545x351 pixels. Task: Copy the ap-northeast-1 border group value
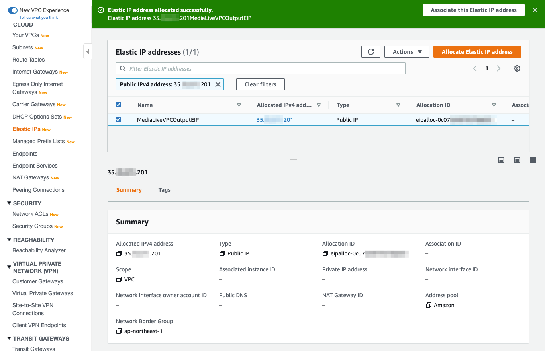point(119,331)
